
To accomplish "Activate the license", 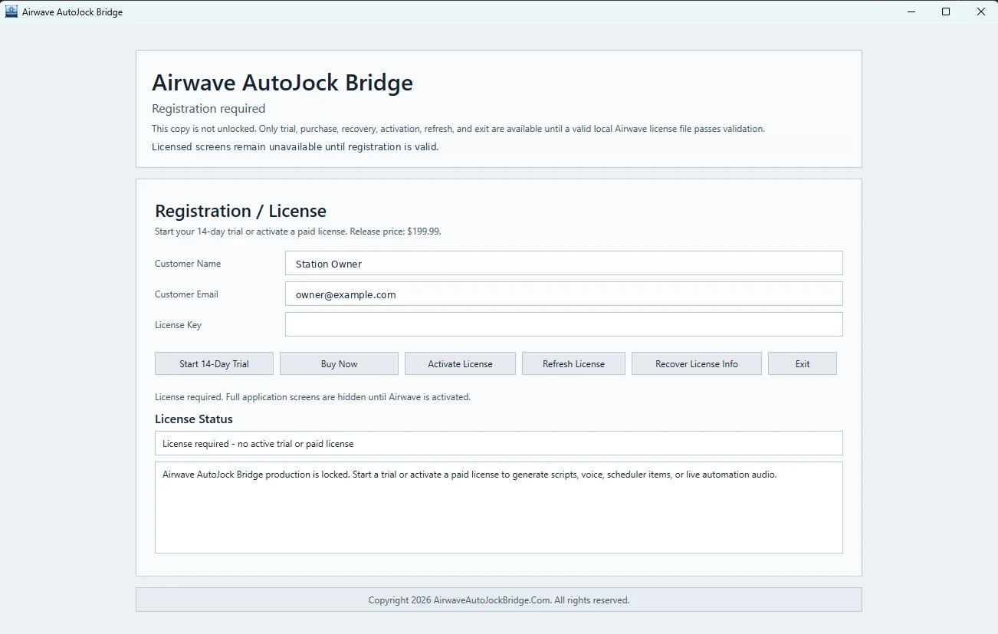I will tap(460, 363).
